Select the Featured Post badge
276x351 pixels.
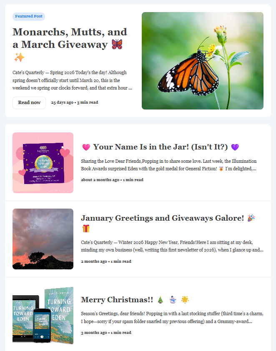pyautogui.click(x=29, y=16)
